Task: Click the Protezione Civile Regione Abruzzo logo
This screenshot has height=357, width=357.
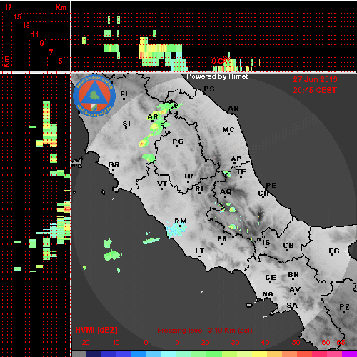Action: [x=94, y=96]
